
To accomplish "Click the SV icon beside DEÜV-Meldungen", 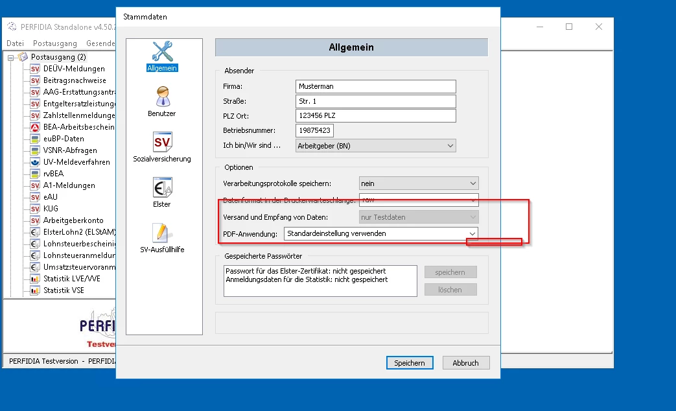I will [x=36, y=69].
